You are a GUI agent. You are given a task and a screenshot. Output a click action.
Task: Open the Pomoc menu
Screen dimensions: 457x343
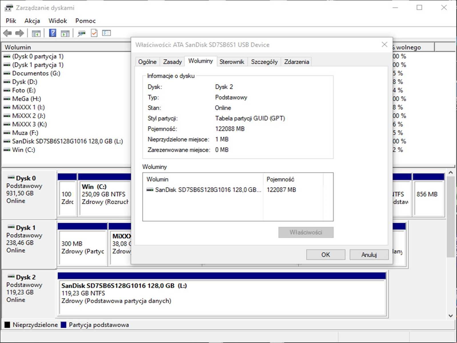85,21
